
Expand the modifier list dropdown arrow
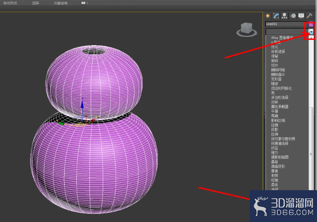[311, 31]
